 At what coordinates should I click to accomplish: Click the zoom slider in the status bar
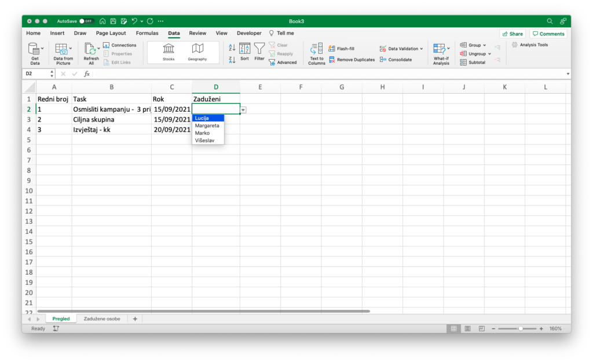click(520, 328)
